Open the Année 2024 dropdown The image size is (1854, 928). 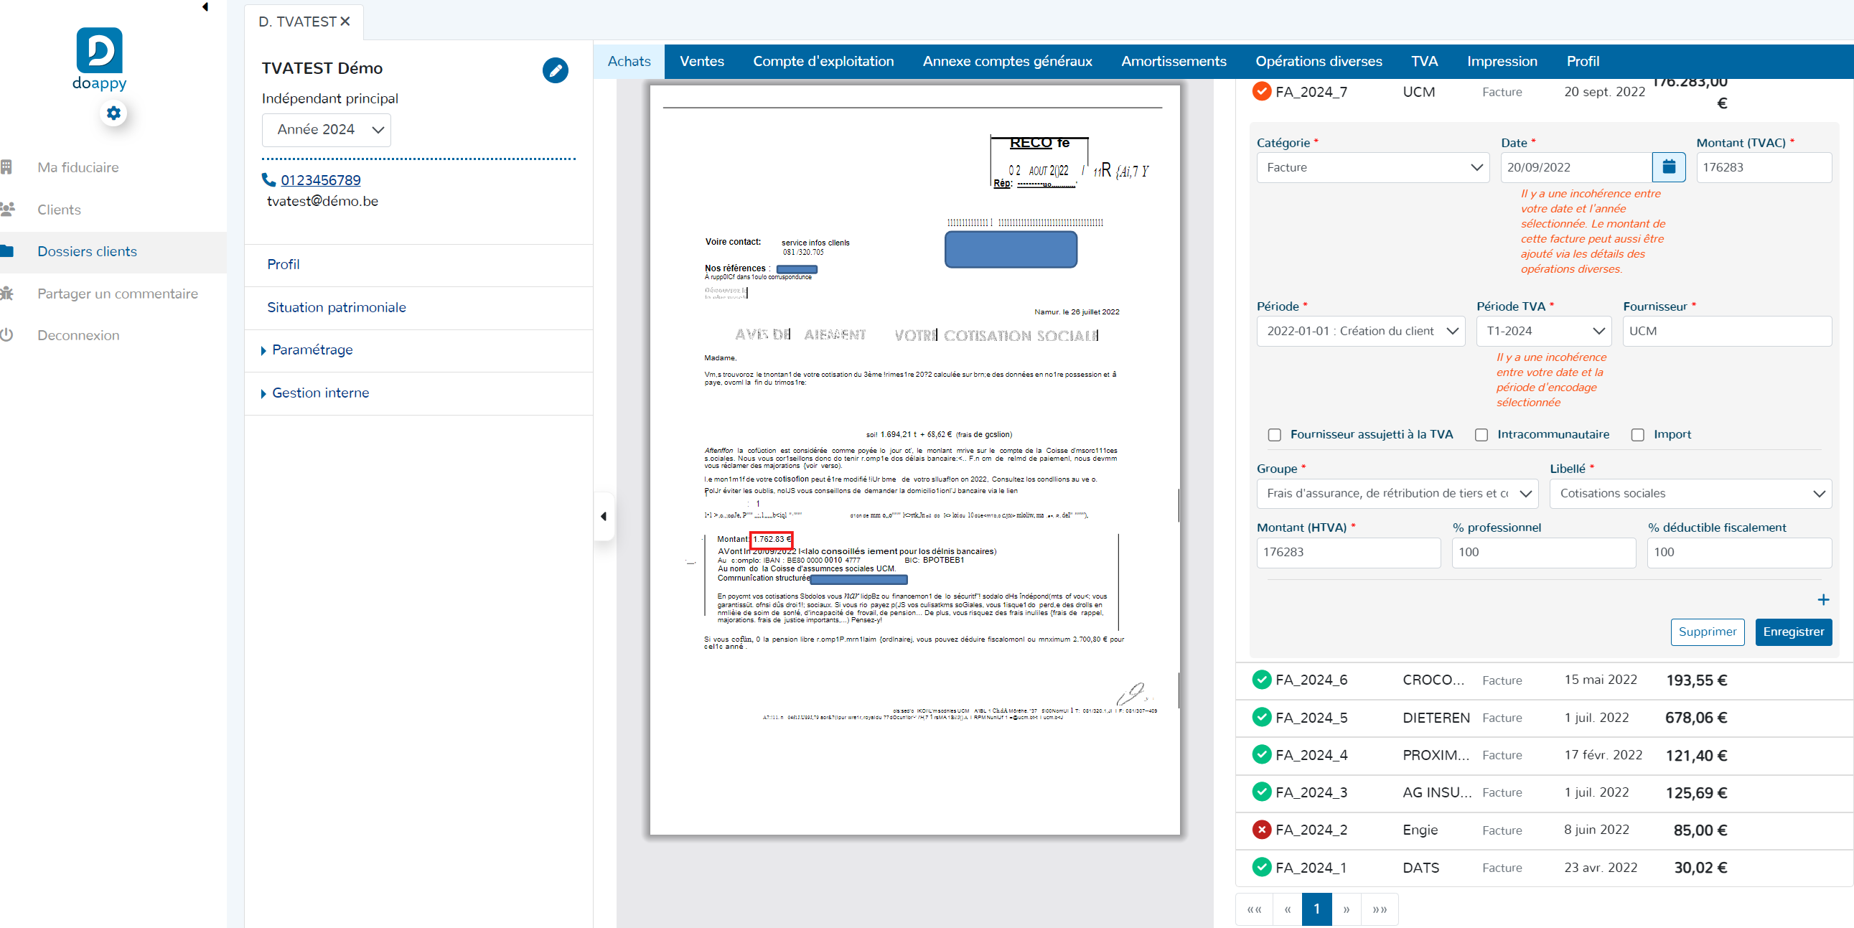click(326, 130)
